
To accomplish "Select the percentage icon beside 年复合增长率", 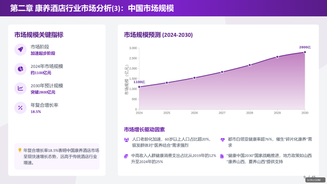I will pyautogui.click(x=20, y=107).
